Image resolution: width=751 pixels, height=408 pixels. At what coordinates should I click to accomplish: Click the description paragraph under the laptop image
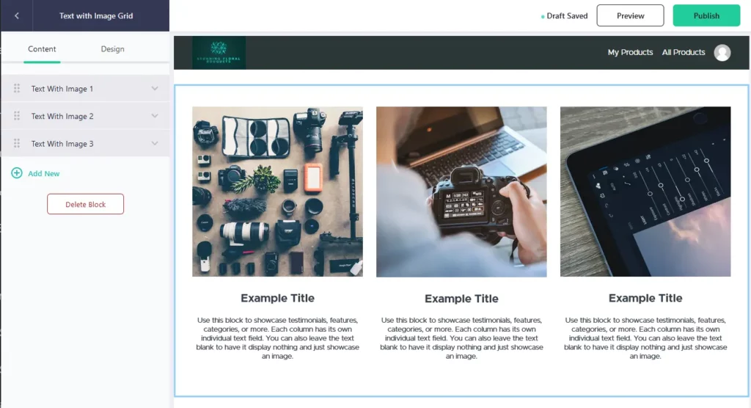tap(461, 338)
